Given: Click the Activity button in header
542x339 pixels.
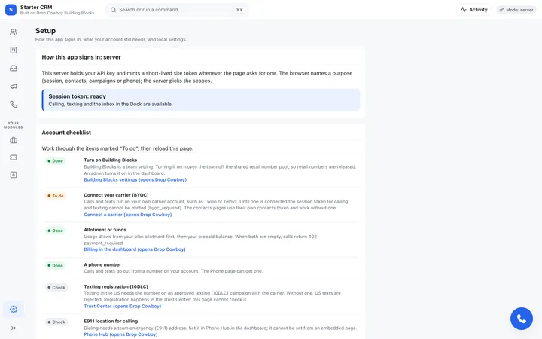Looking at the screenshot, I should pos(474,10).
